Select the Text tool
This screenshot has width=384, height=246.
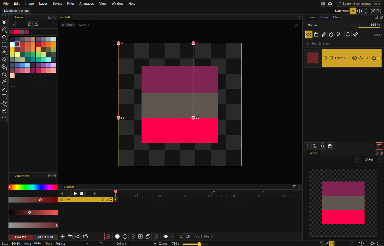click(x=4, y=118)
